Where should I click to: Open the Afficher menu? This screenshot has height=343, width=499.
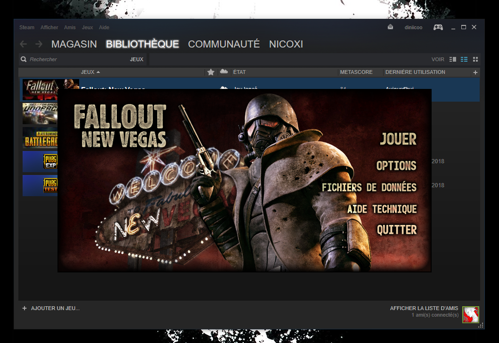(49, 27)
